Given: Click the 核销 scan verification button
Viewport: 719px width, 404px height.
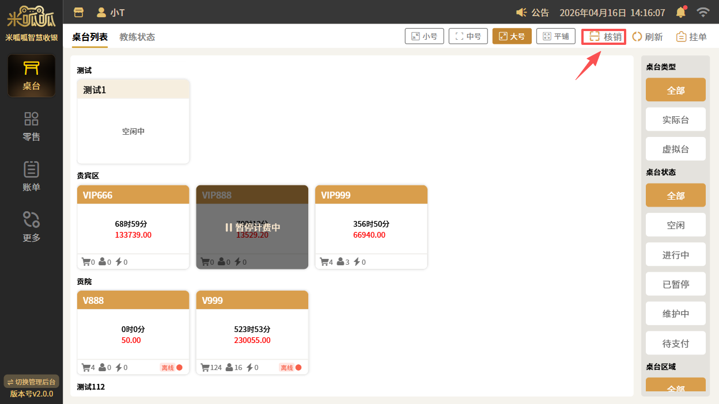Looking at the screenshot, I should [x=604, y=37].
